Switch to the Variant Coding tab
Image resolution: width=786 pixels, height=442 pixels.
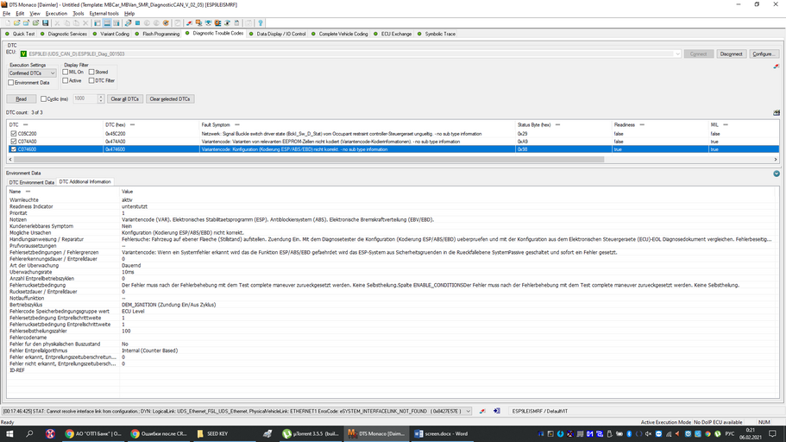[x=114, y=35]
